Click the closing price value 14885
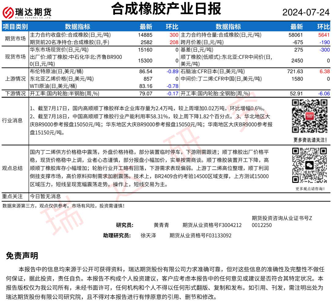This screenshot has height=301, width=332. coord(145,35)
